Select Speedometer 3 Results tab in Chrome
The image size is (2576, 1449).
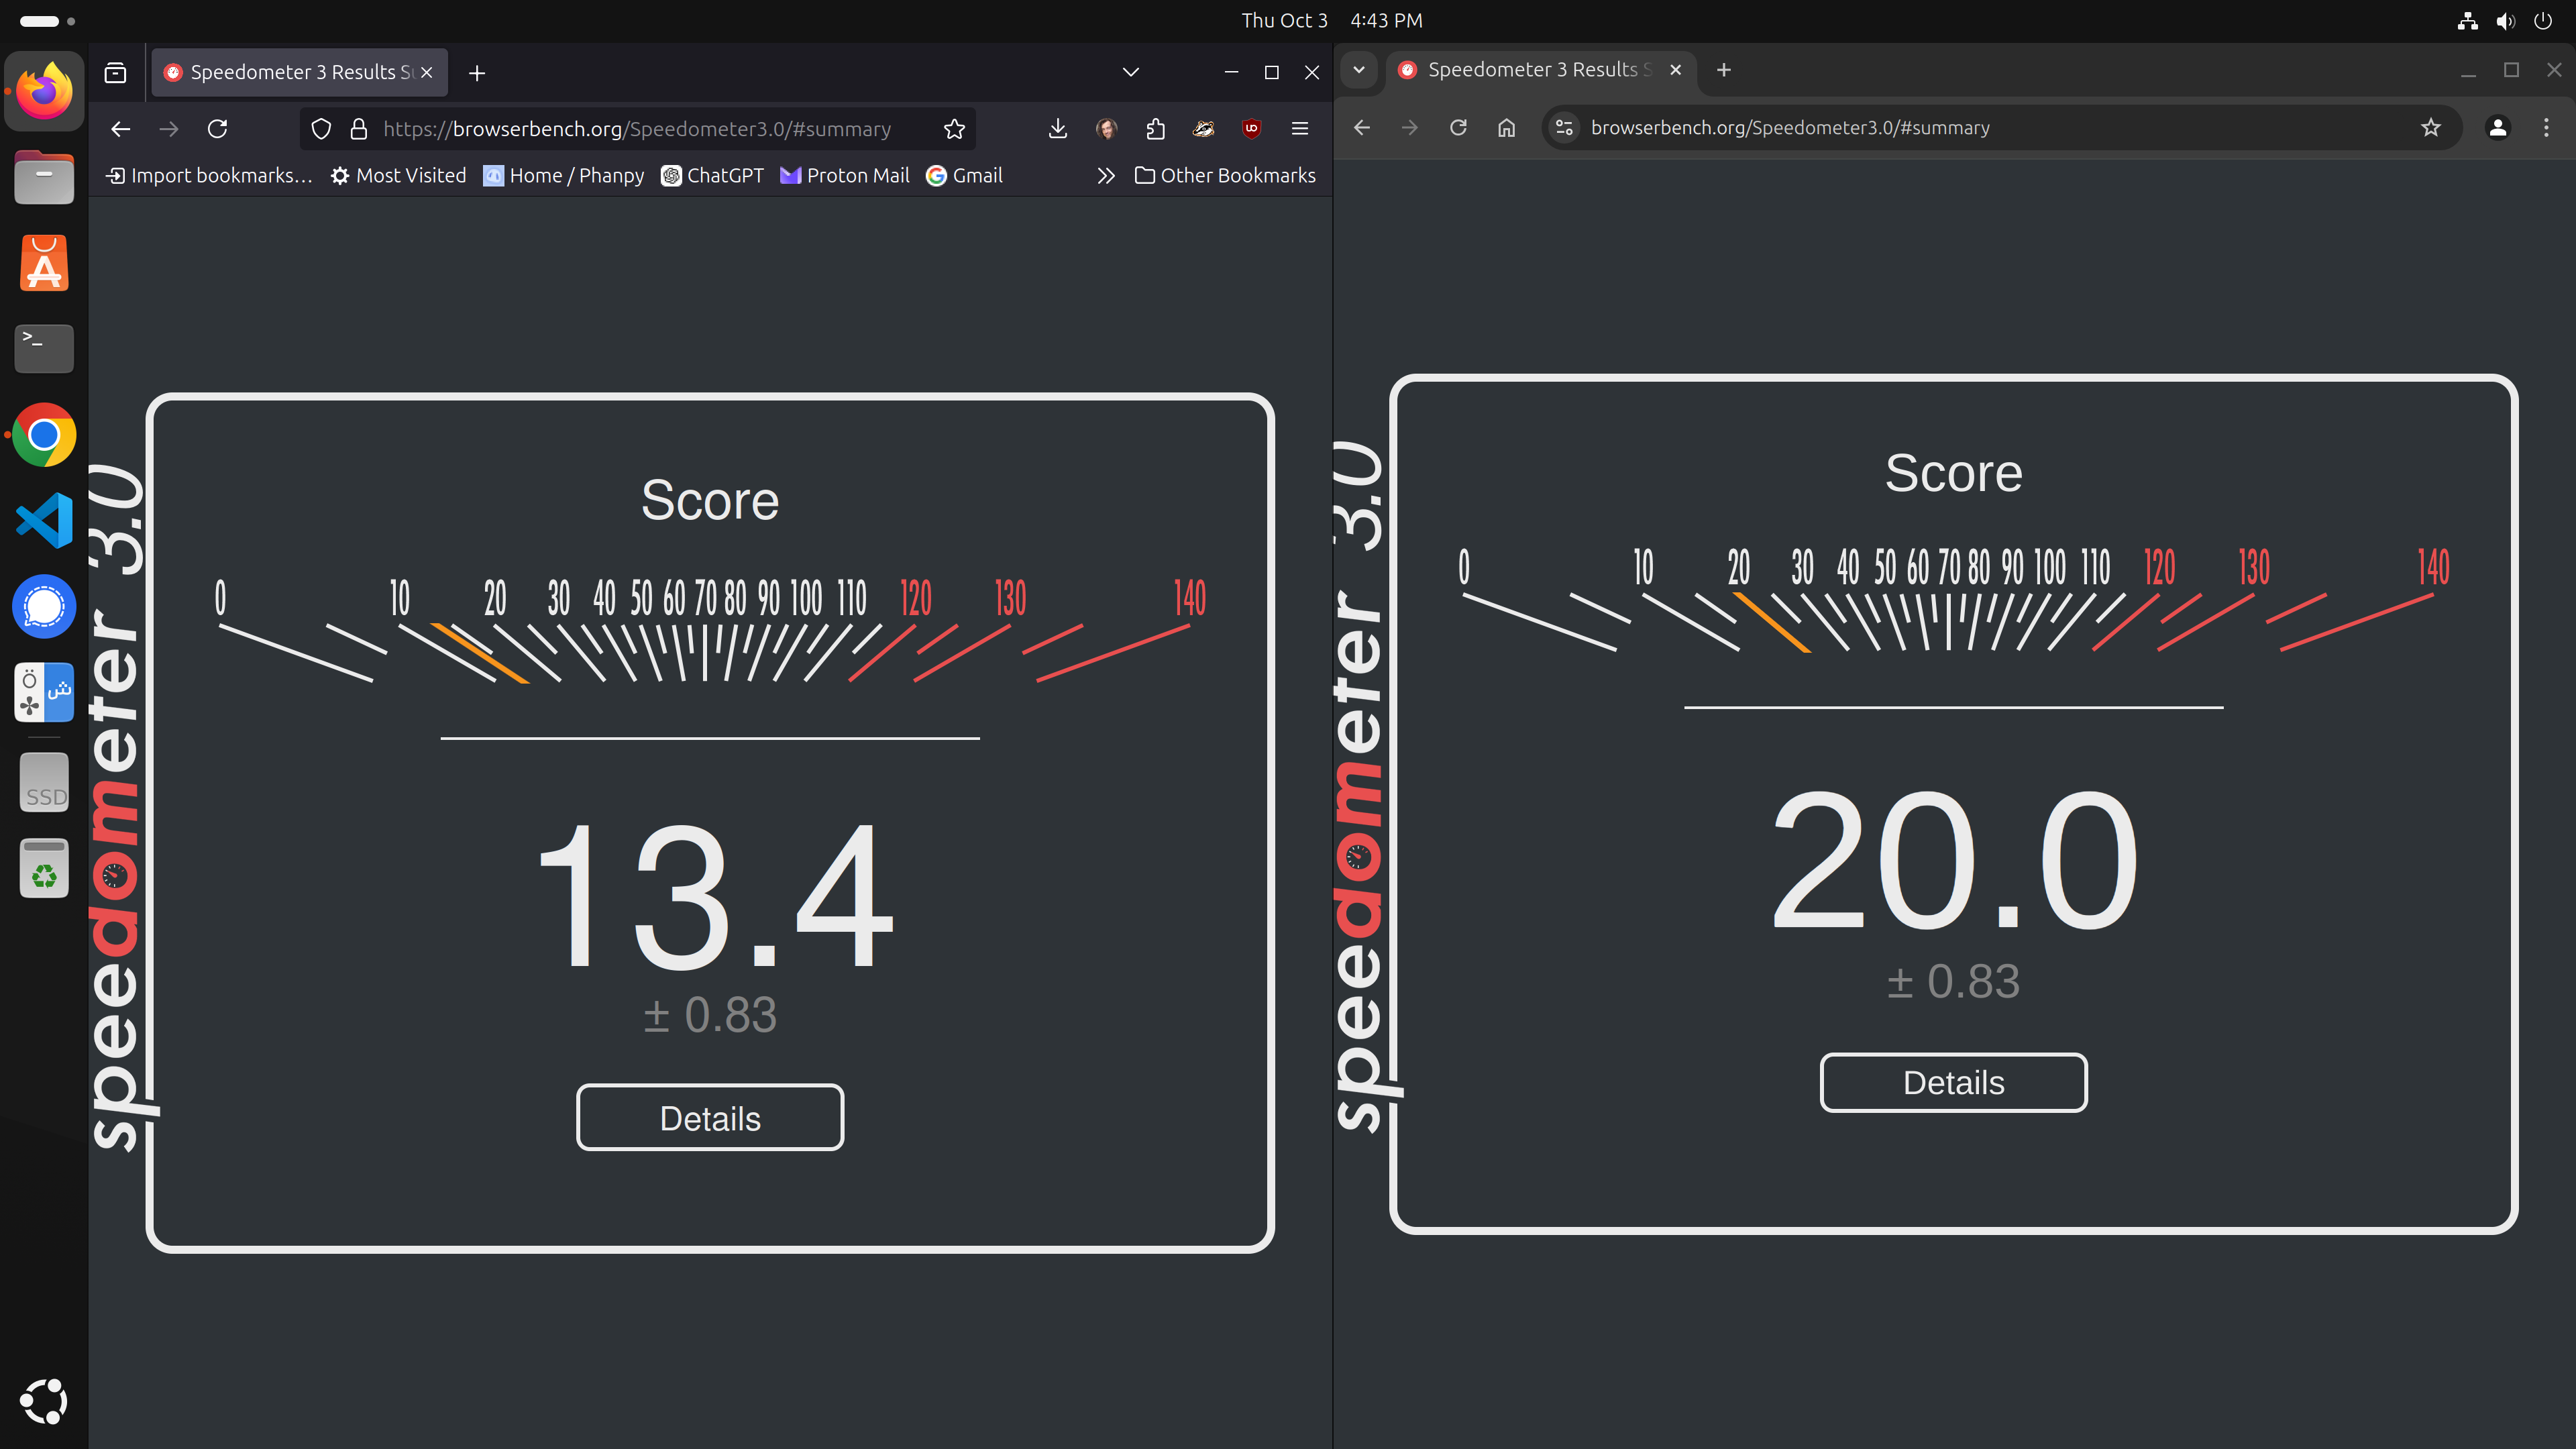click(x=1540, y=69)
